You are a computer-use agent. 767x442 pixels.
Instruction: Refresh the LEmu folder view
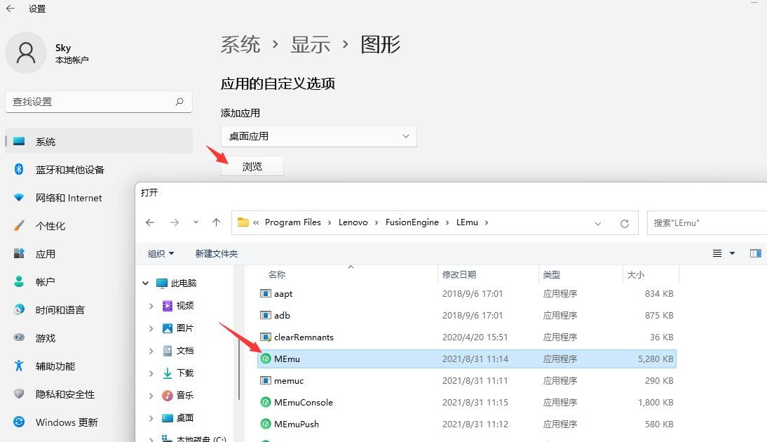625,223
